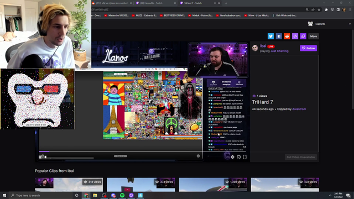Open the Windows Start menu
The width and height of the screenshot is (354, 199).
[x=4, y=195]
